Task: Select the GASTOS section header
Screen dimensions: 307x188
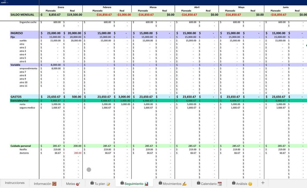Action: pyautogui.click(x=16, y=97)
